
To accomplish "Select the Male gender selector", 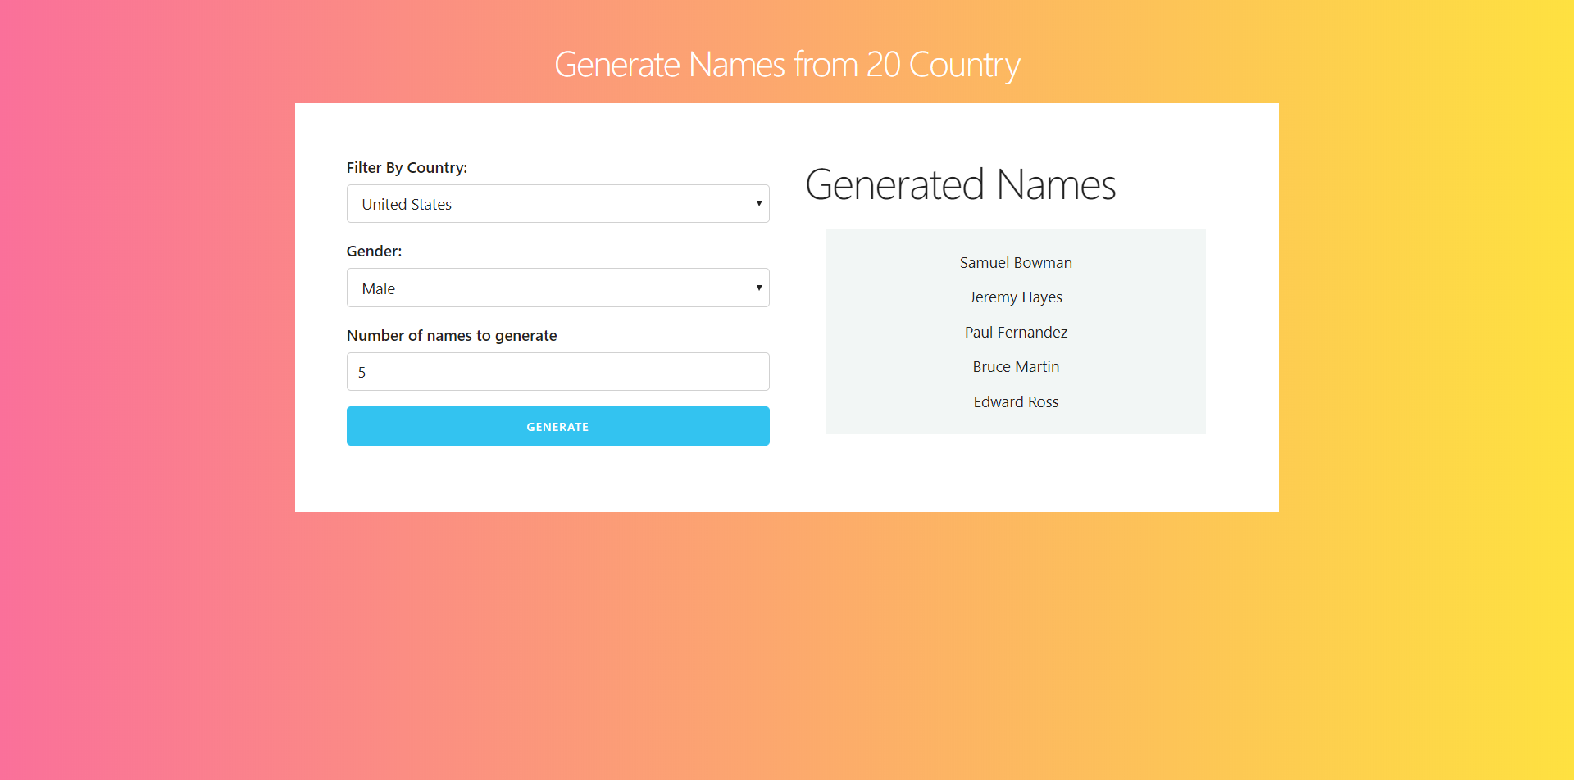I will pos(557,288).
